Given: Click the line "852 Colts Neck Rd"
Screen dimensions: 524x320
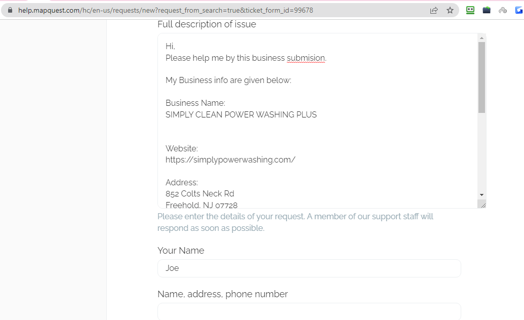Looking at the screenshot, I should (200, 193).
